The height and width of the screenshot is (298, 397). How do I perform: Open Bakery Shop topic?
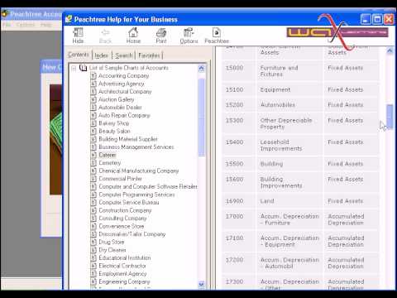[114, 123]
